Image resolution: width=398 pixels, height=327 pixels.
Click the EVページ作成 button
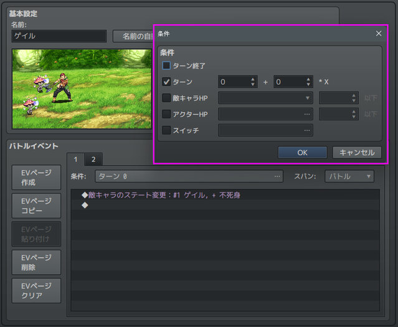pos(36,178)
